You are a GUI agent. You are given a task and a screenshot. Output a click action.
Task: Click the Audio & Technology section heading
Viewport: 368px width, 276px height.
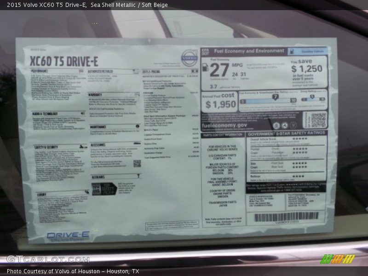pyautogui.click(x=45, y=114)
